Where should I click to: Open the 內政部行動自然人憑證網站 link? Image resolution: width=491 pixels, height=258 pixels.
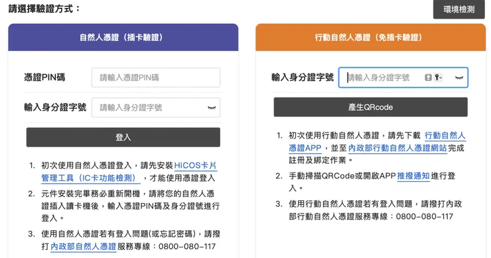pyautogui.click(x=397, y=148)
